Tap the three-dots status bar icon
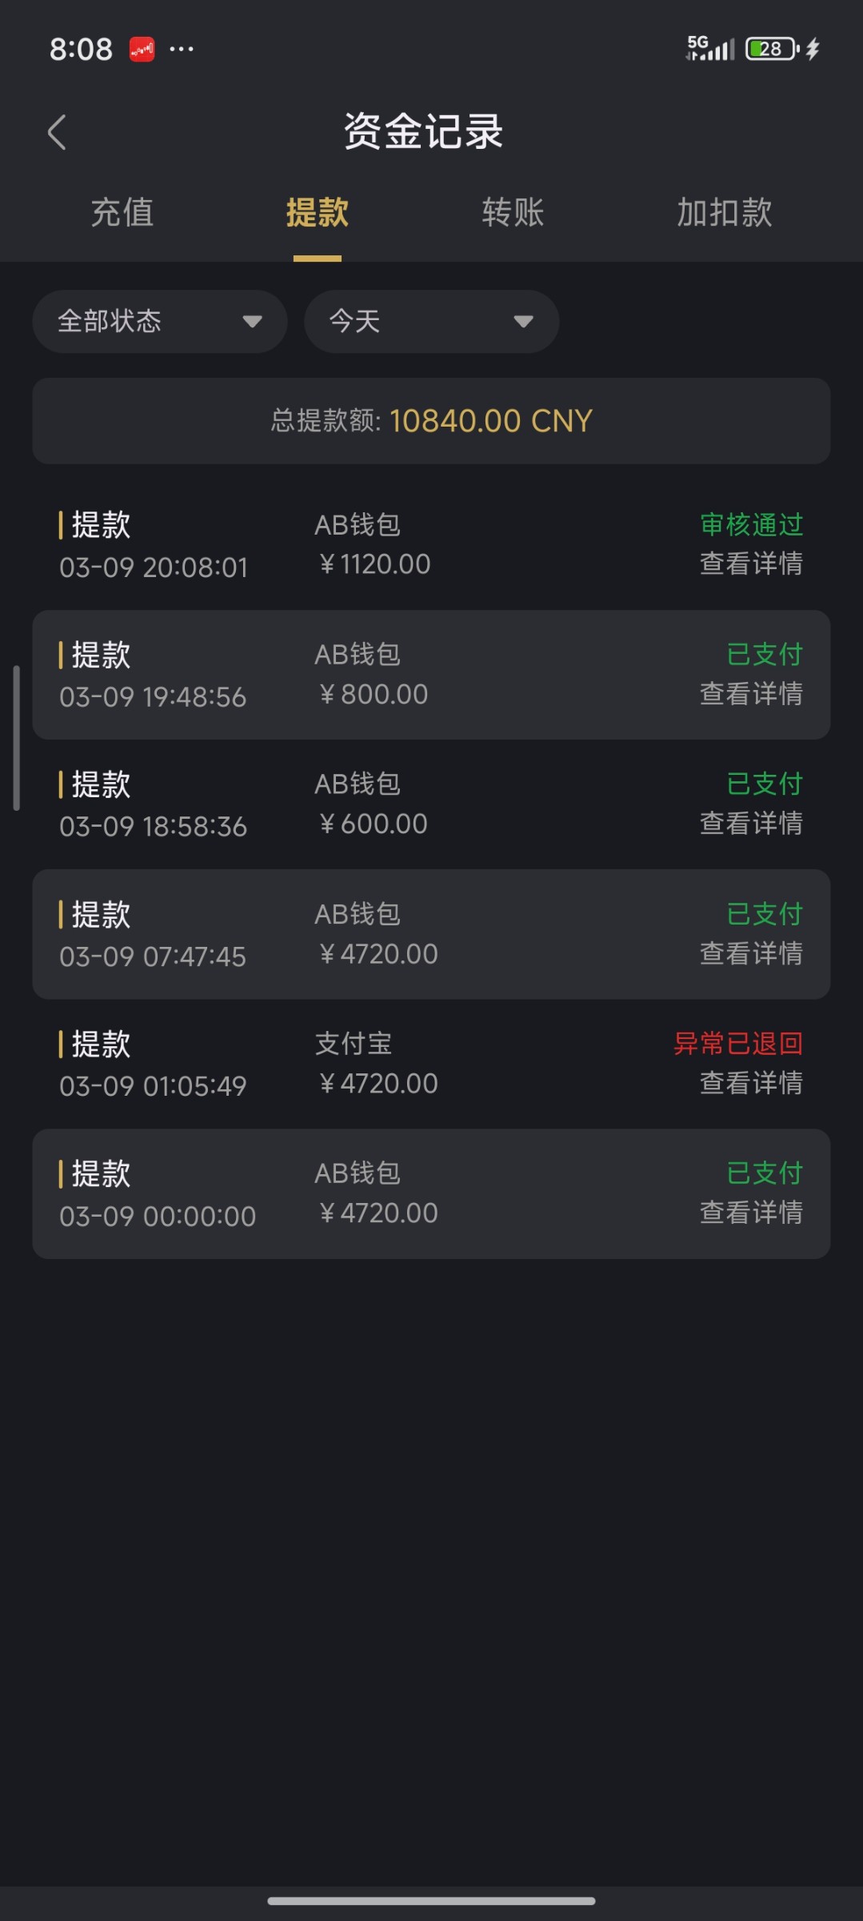The image size is (863, 1921). coord(182,50)
